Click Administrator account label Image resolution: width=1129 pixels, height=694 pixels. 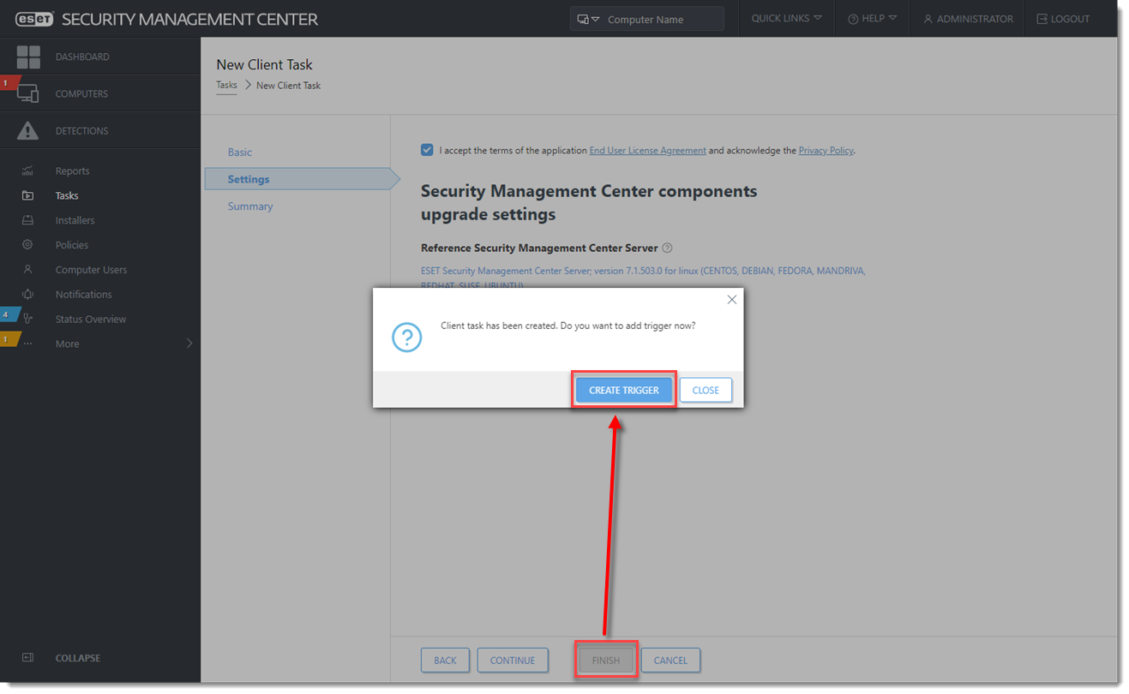tap(975, 19)
